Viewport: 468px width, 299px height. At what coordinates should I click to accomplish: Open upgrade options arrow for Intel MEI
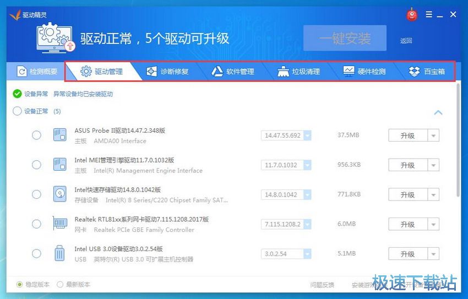(x=433, y=165)
